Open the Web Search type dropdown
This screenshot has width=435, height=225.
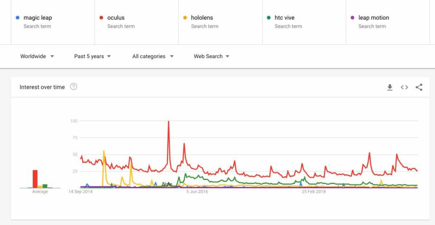(x=212, y=56)
